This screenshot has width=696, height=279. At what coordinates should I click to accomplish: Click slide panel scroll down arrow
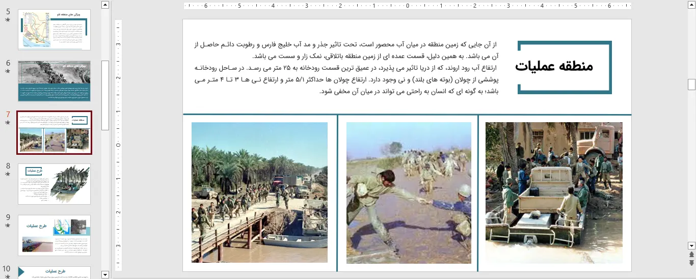coord(105,274)
